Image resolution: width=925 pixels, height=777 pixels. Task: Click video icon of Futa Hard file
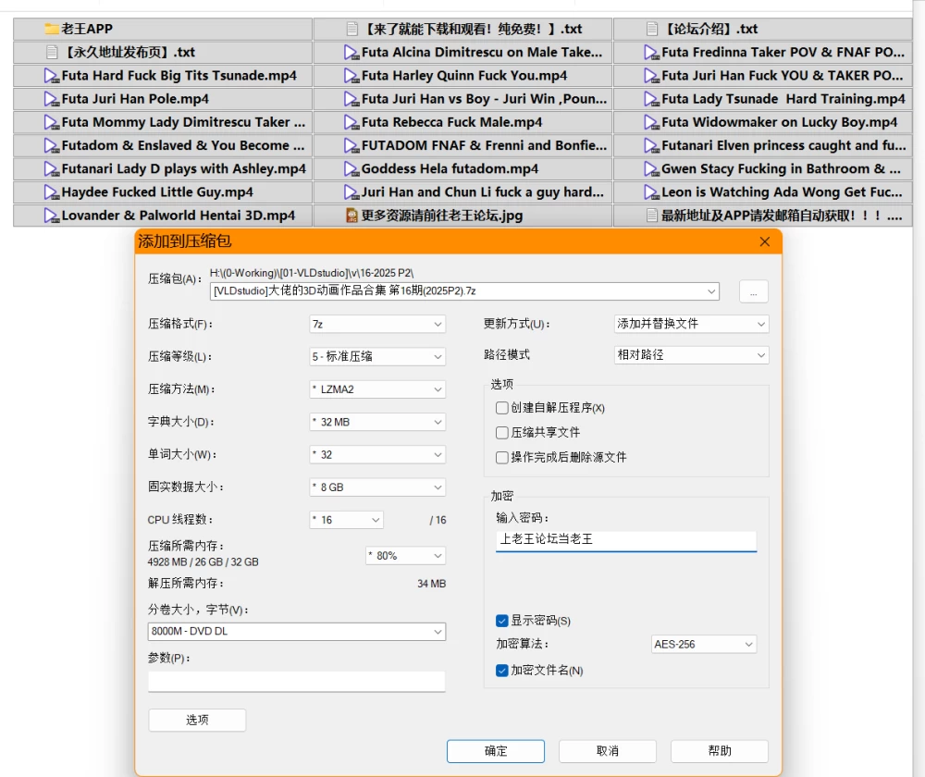click(52, 76)
